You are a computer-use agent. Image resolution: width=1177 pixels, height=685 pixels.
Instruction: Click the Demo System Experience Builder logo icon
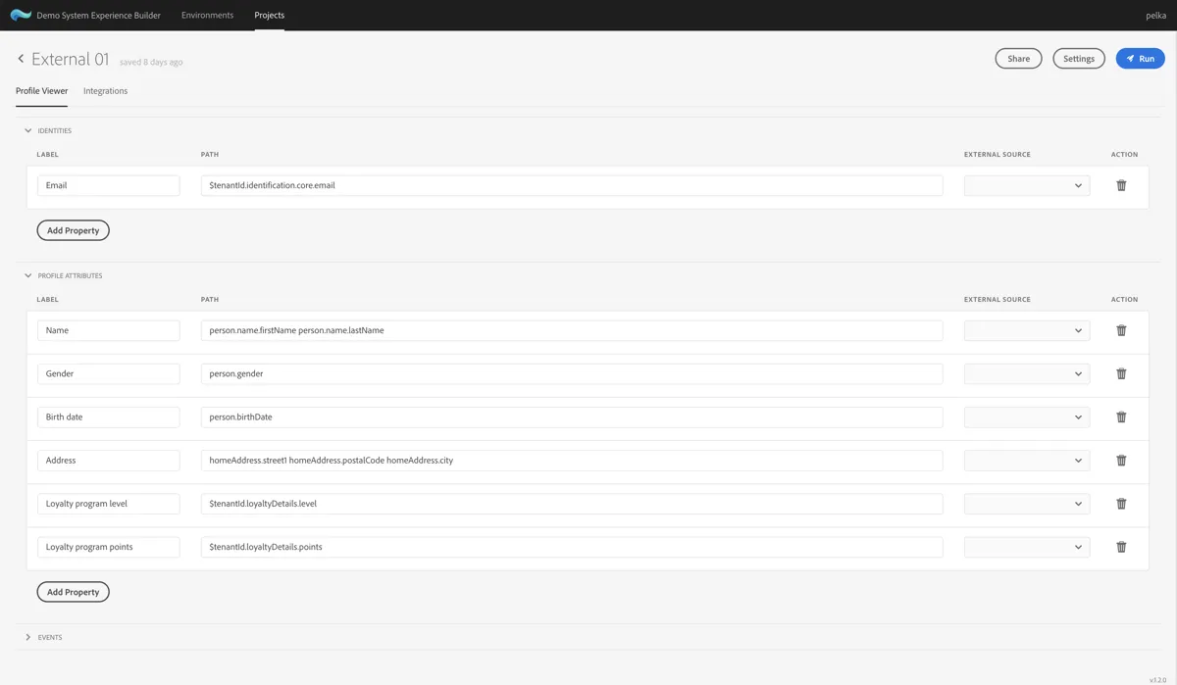[x=21, y=15]
